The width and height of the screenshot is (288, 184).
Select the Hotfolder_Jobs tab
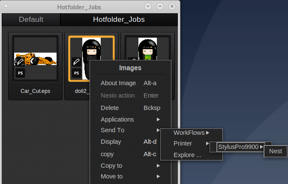click(119, 19)
